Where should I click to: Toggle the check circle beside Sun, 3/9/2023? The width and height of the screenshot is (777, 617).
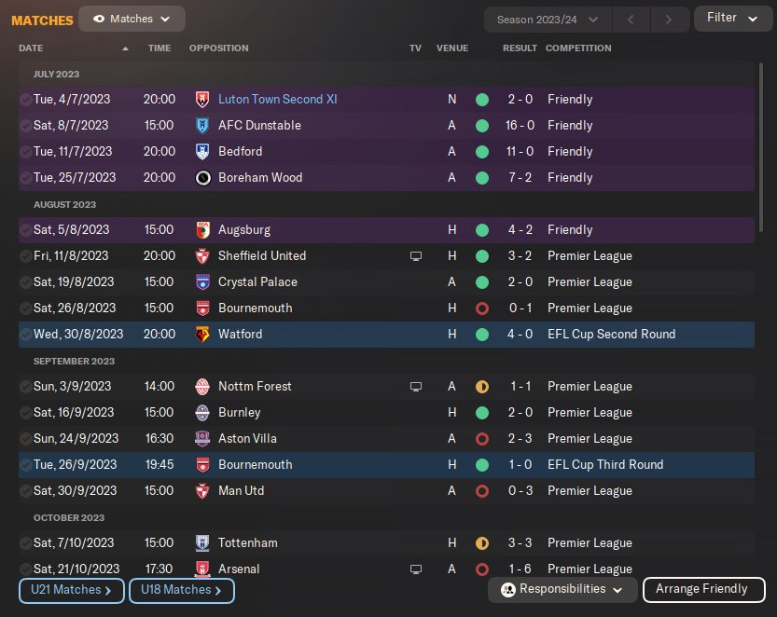coord(25,386)
